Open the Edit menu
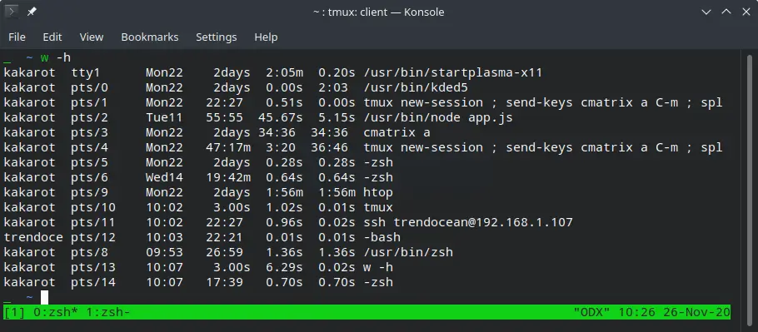 point(52,37)
